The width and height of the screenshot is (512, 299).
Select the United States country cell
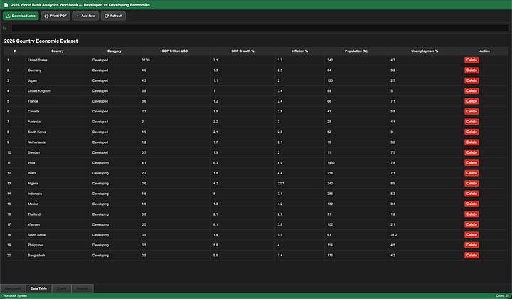pyautogui.click(x=58, y=60)
